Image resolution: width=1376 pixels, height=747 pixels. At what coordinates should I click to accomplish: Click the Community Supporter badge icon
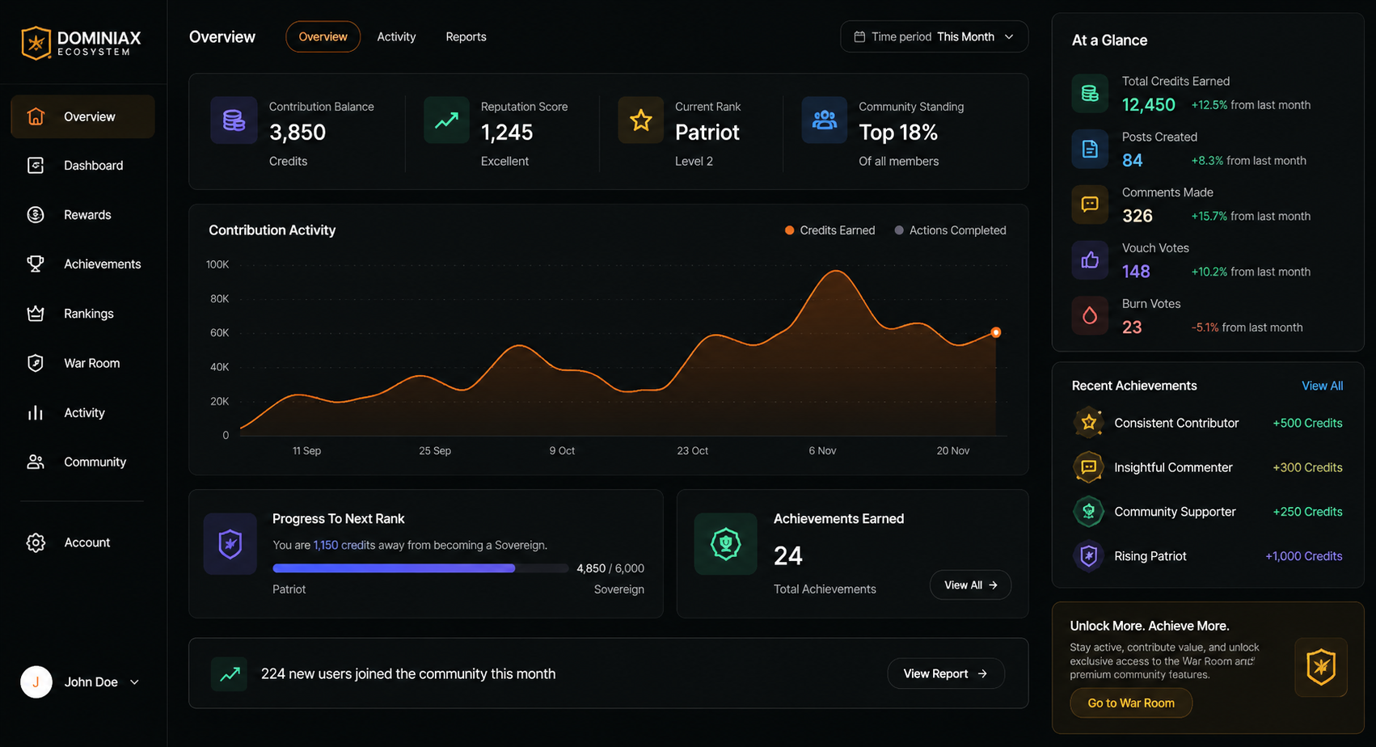[x=1089, y=512]
